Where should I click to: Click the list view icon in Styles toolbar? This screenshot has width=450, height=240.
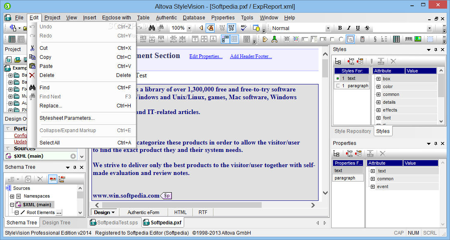coord(338,61)
